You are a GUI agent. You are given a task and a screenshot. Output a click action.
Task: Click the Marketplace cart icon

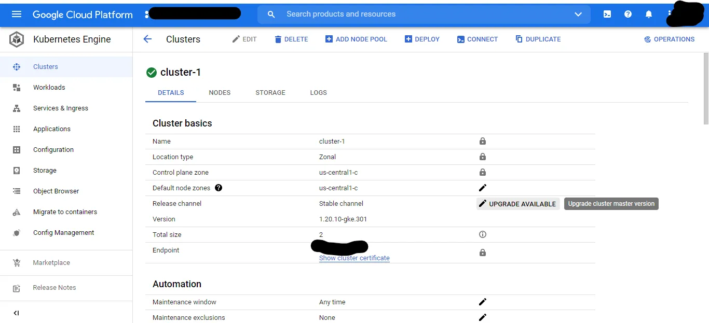tap(17, 263)
